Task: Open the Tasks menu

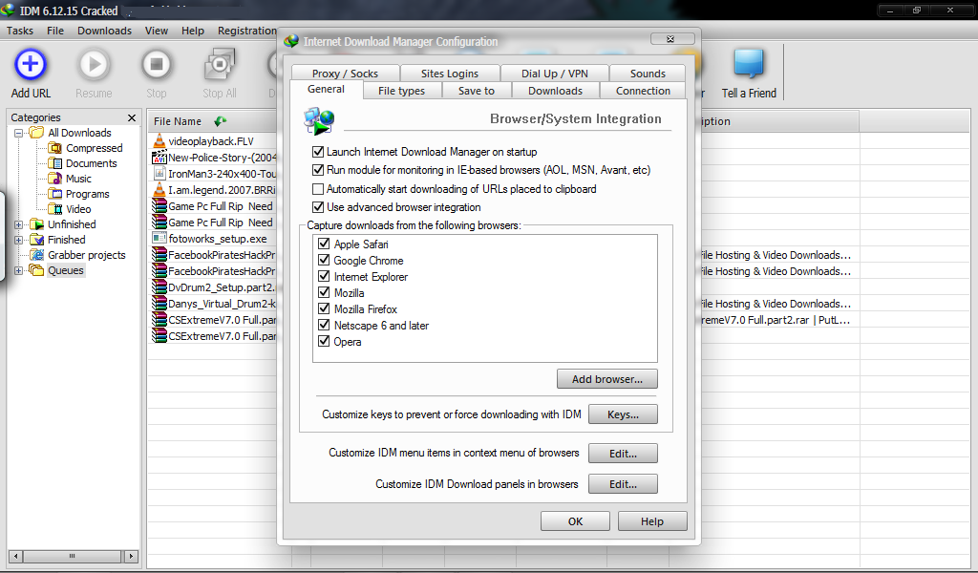Action: click(x=20, y=31)
